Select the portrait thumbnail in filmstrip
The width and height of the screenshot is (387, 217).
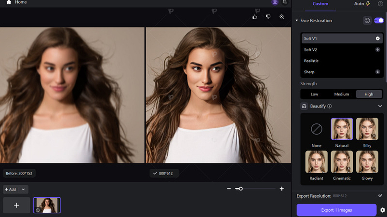(x=47, y=205)
